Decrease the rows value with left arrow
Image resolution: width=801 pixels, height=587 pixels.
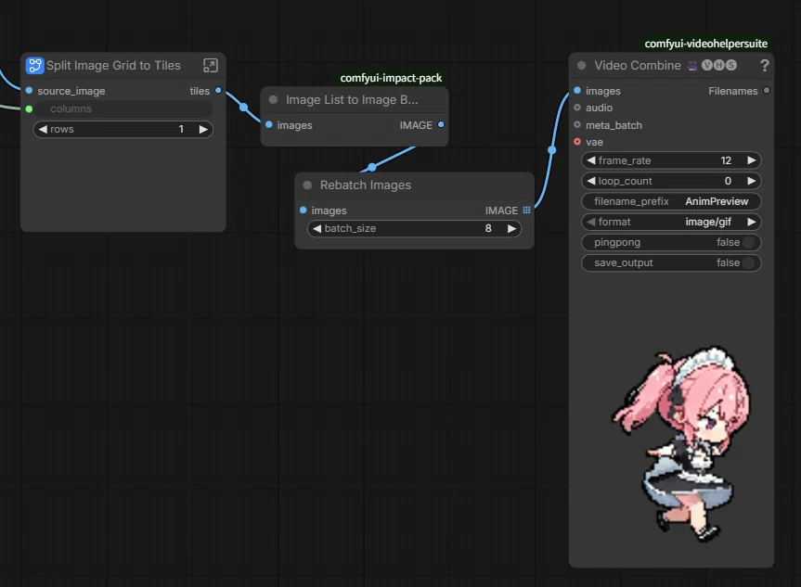[x=43, y=129]
